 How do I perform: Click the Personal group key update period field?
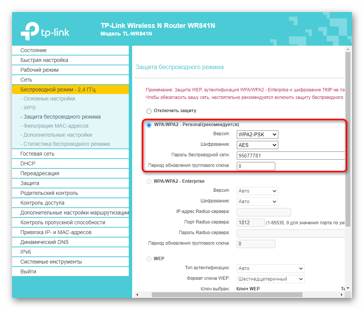coord(256,166)
